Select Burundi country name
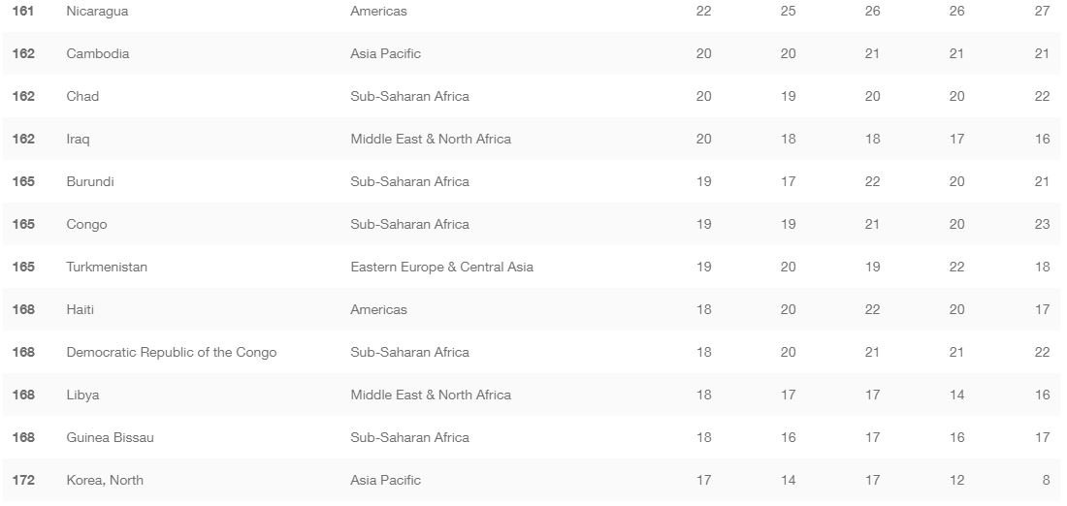Viewport: 1067px width, 506px height. 90,182
